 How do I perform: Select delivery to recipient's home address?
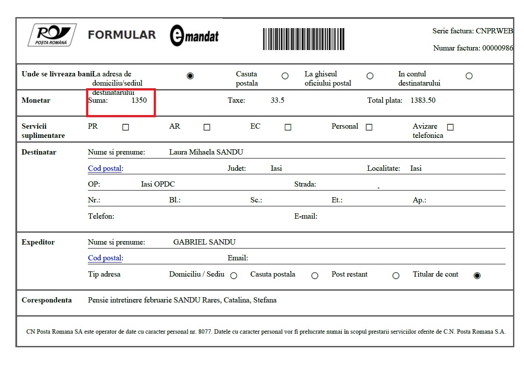click(190, 76)
